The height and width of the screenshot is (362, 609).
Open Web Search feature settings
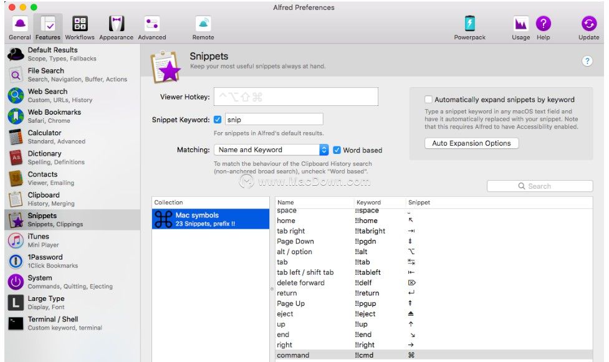73,95
